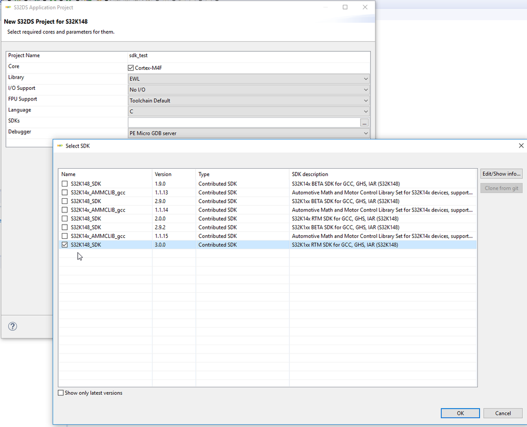The width and height of the screenshot is (527, 427).
Task: Check S32K14x_AMMCLIB_gcc version 1.1.13
Action: pyautogui.click(x=64, y=192)
